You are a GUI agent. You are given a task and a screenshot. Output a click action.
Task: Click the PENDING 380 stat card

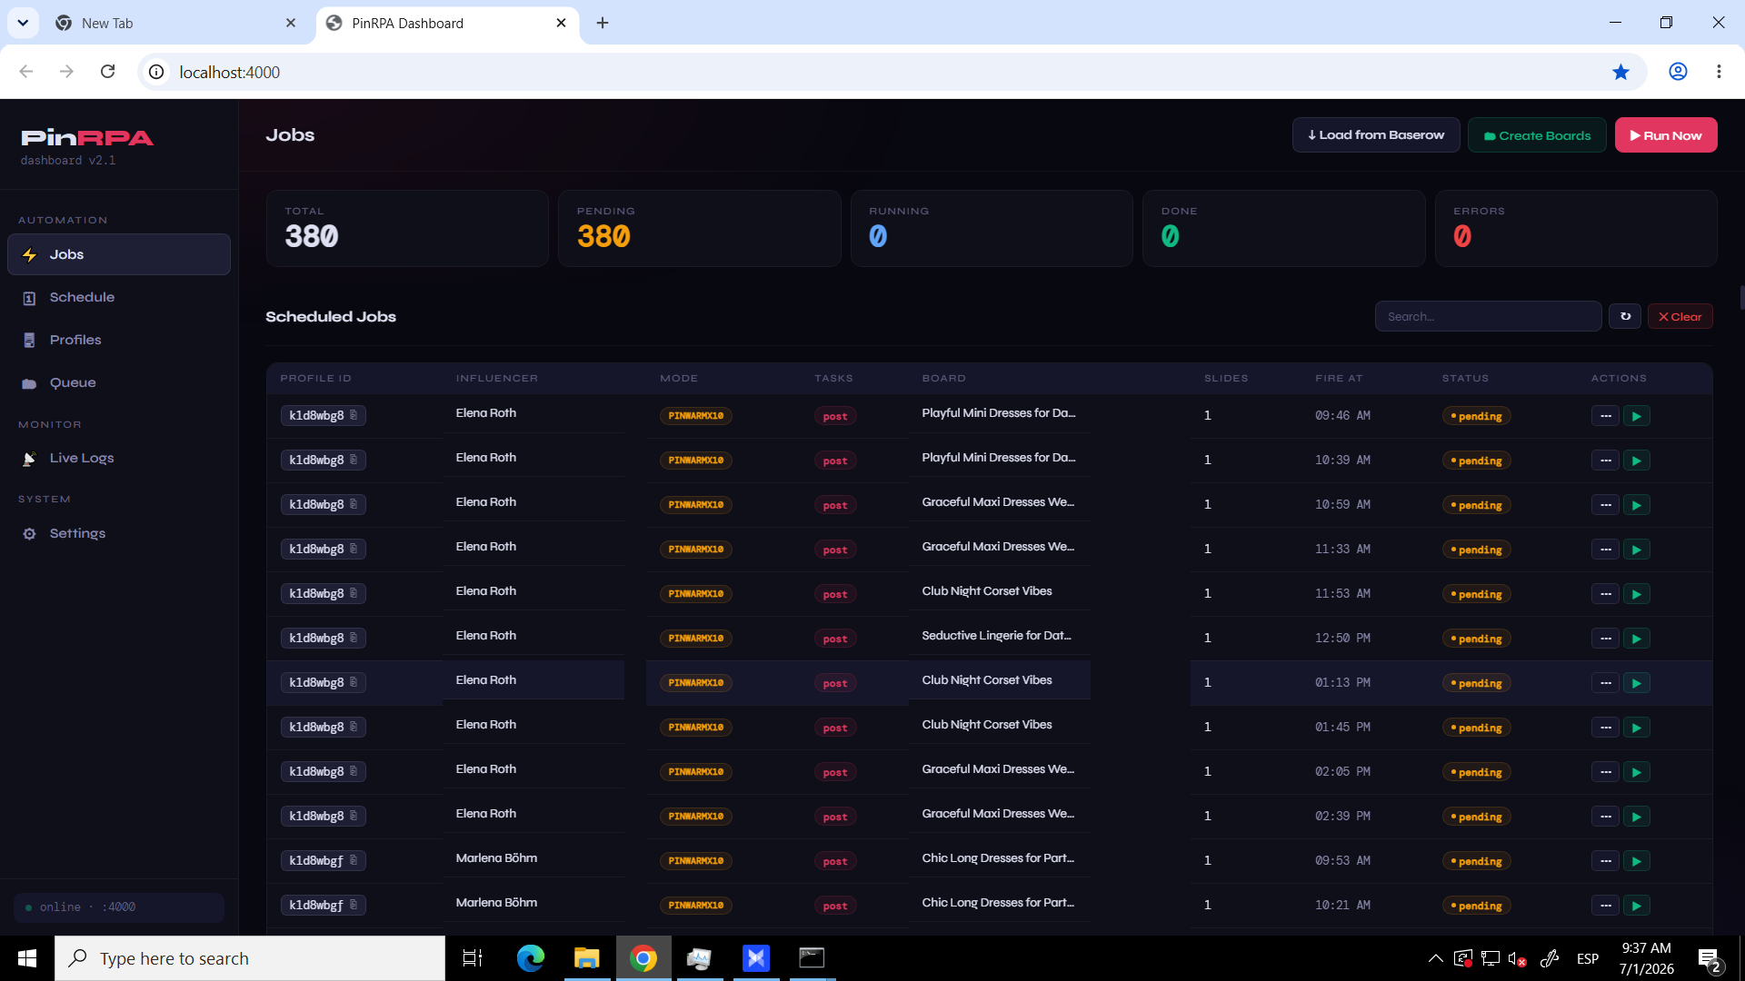[699, 228]
